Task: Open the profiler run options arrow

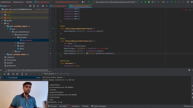Action: 156,2
